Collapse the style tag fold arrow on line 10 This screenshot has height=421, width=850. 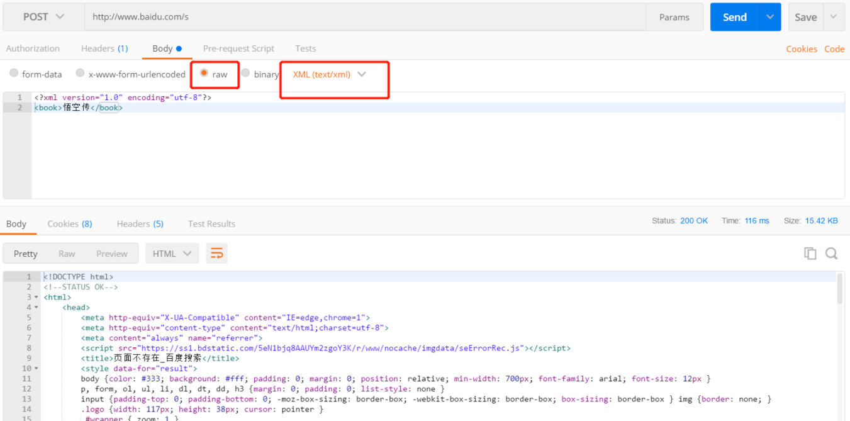(36, 368)
